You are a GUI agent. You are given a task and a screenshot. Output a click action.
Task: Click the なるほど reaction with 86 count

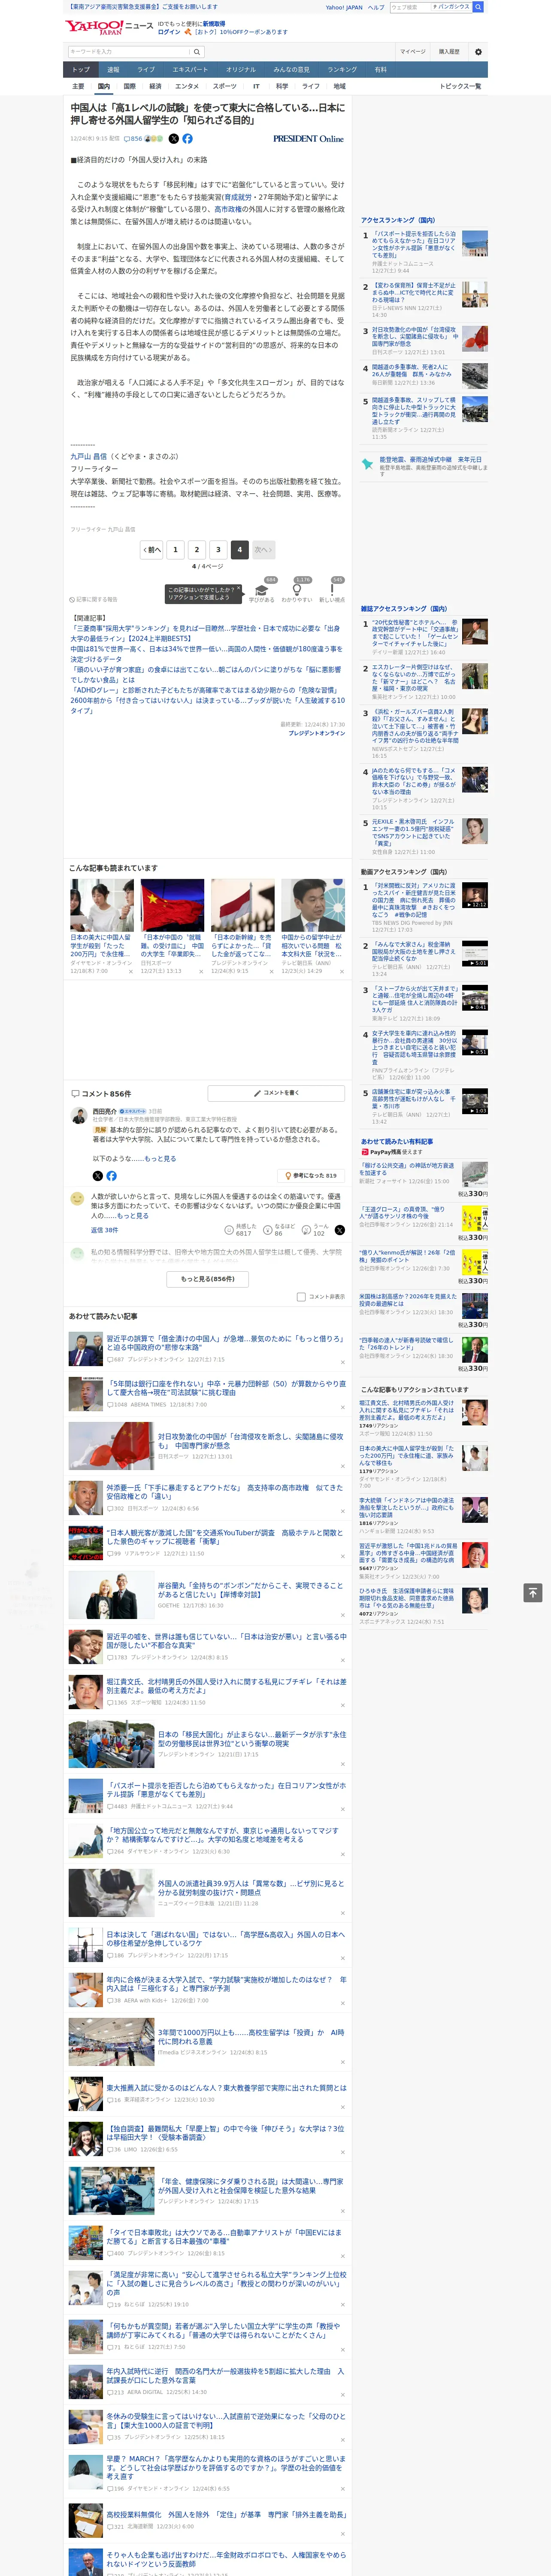point(279,1230)
